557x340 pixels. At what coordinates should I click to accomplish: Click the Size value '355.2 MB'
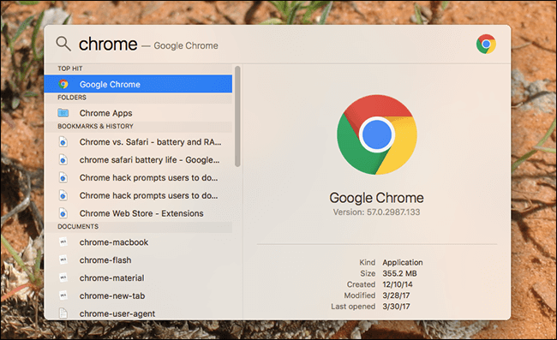tap(399, 273)
